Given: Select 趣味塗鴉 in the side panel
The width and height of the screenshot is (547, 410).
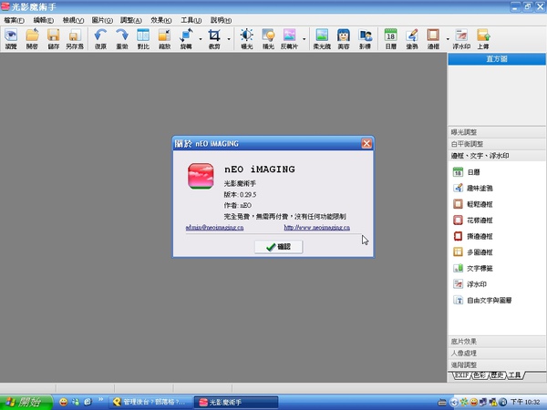Looking at the screenshot, I should 472,188.
